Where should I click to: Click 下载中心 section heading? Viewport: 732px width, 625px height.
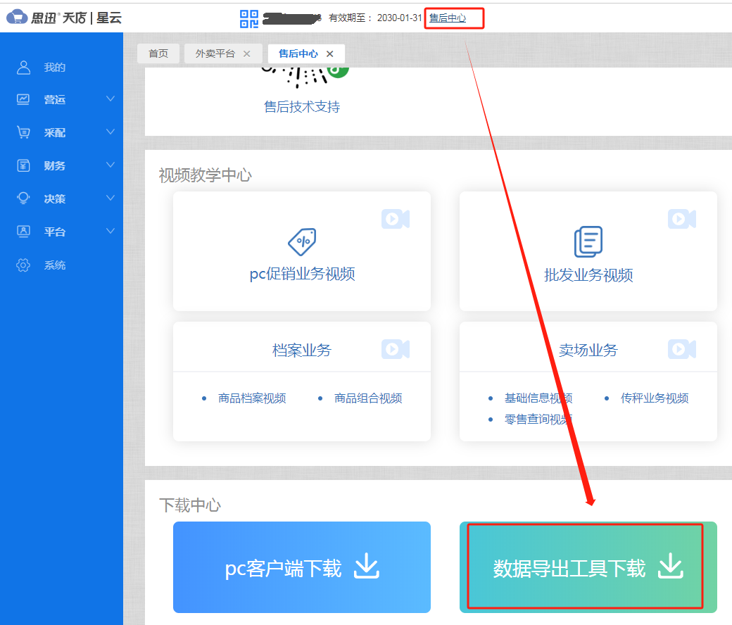pos(189,505)
